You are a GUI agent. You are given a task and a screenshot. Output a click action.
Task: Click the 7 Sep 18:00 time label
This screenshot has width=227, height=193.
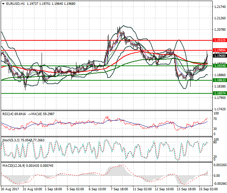(119, 189)
